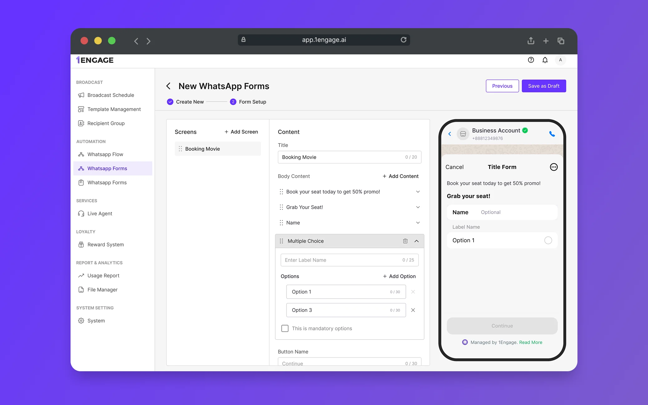Image resolution: width=648 pixels, height=405 pixels.
Task: Reload the browser page
Action: (403, 40)
